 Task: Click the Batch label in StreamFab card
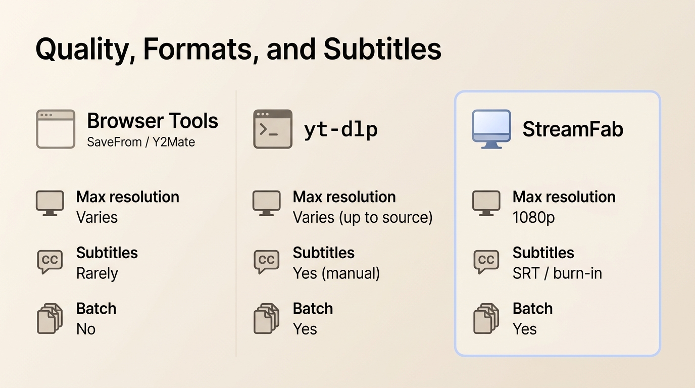533,309
